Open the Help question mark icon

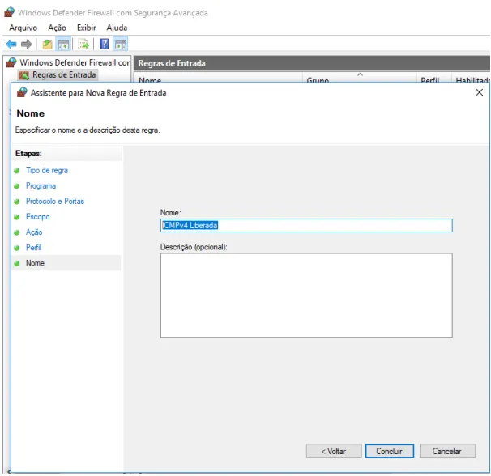pos(104,45)
